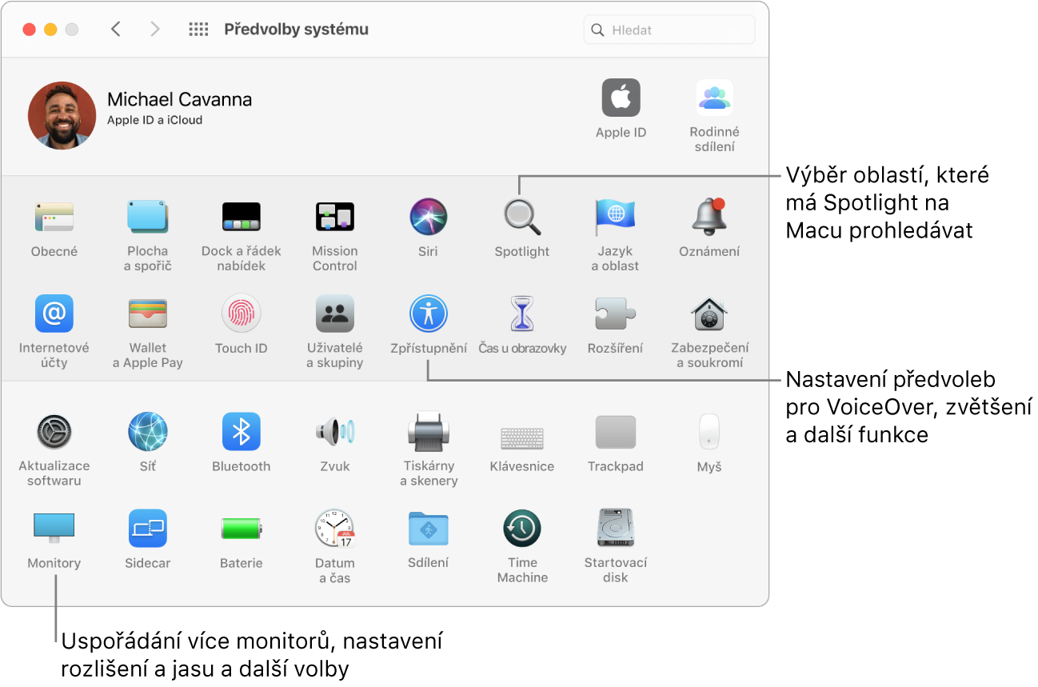Open Obecné preferences

click(54, 217)
